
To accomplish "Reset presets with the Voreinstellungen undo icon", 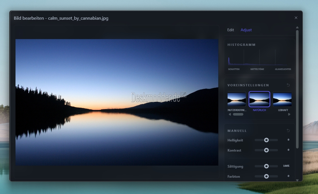I will coord(288,85).
